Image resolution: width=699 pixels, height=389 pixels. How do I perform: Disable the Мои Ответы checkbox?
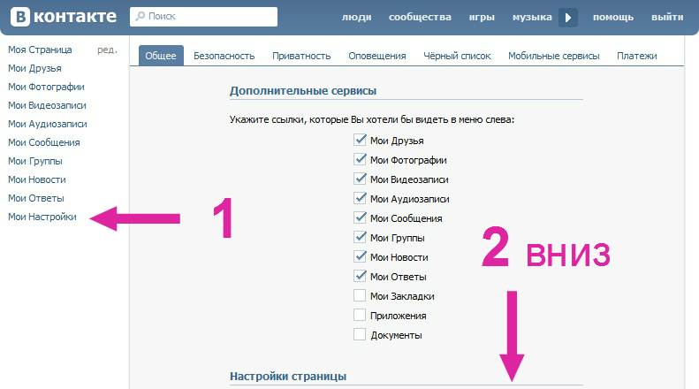(x=360, y=276)
